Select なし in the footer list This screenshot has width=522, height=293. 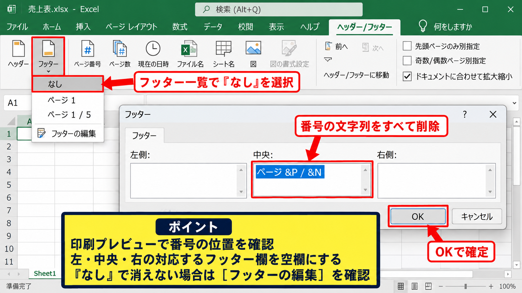[x=67, y=84]
